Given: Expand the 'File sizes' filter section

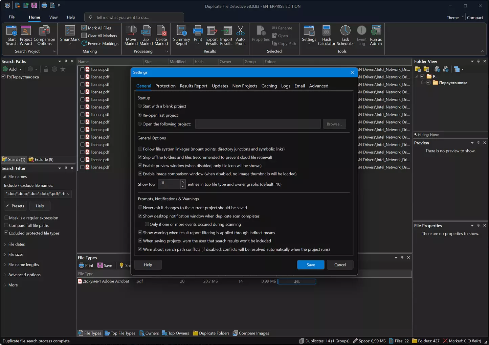Looking at the screenshot, I should tap(5, 254).
